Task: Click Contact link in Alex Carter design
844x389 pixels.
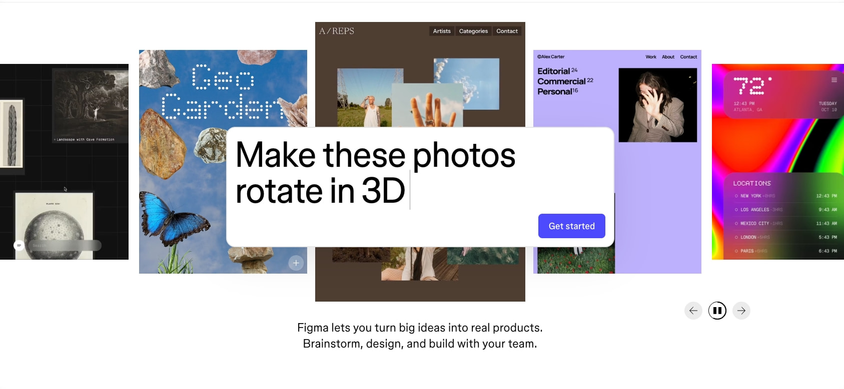Action: click(688, 57)
